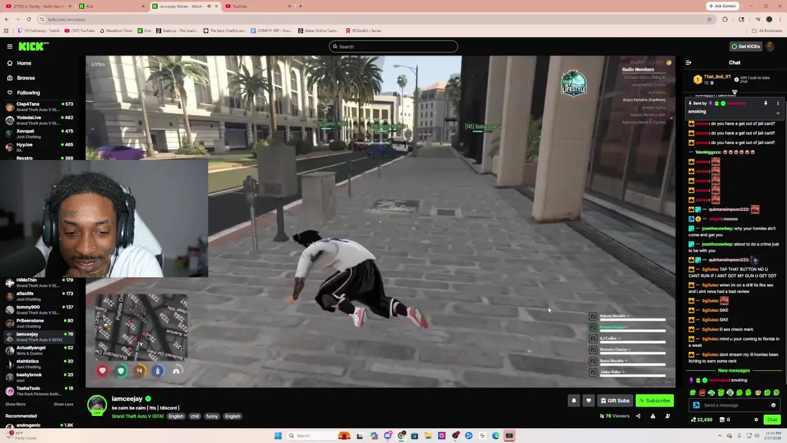Screen dimensions: 787x443
Task: Click Show More in sidebar
Action: click(15, 404)
